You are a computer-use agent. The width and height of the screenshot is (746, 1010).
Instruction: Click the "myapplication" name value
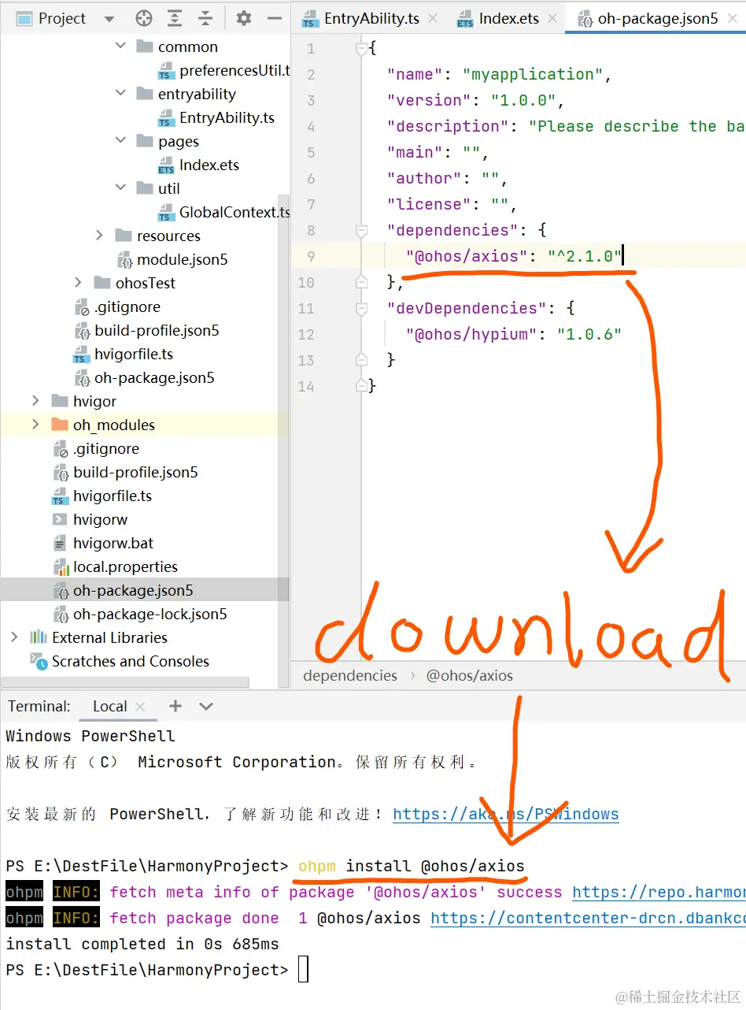click(x=533, y=74)
